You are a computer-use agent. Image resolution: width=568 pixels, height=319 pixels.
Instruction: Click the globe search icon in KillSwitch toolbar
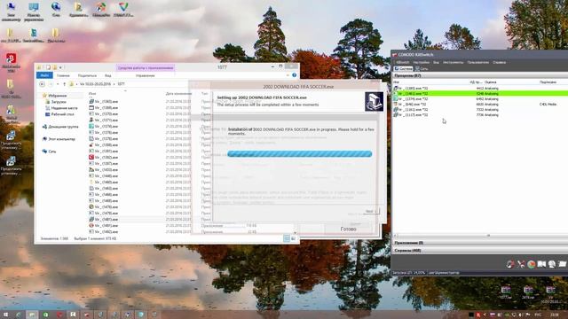[x=552, y=264]
